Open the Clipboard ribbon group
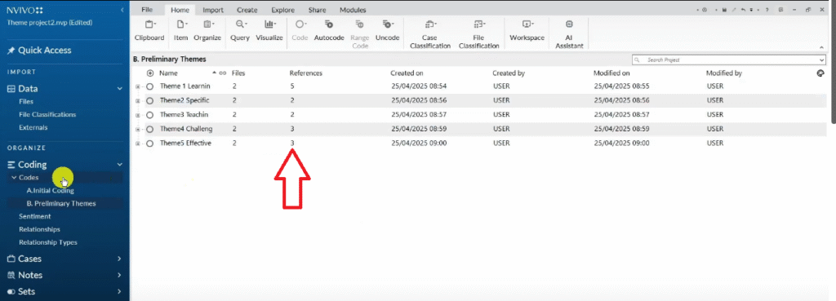The image size is (836, 301). [149, 31]
